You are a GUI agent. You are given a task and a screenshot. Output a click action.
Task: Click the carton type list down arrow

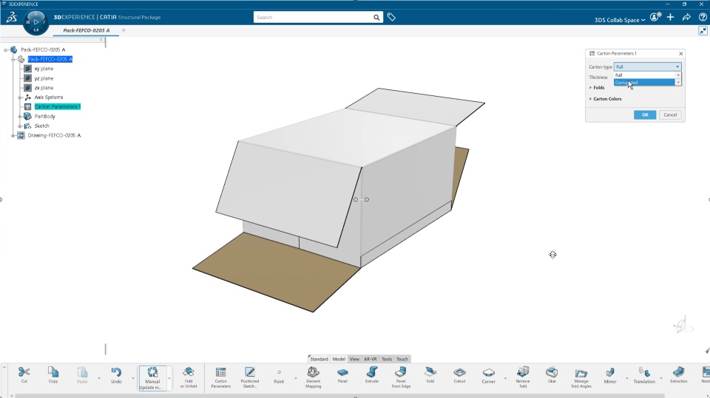678,82
